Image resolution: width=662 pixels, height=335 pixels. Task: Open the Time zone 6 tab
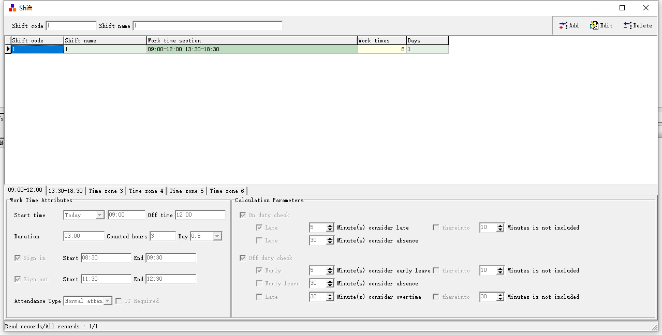tap(227, 191)
